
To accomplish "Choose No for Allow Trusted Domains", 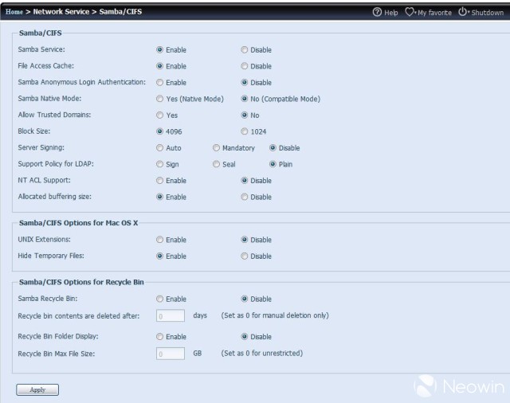I will [245, 115].
